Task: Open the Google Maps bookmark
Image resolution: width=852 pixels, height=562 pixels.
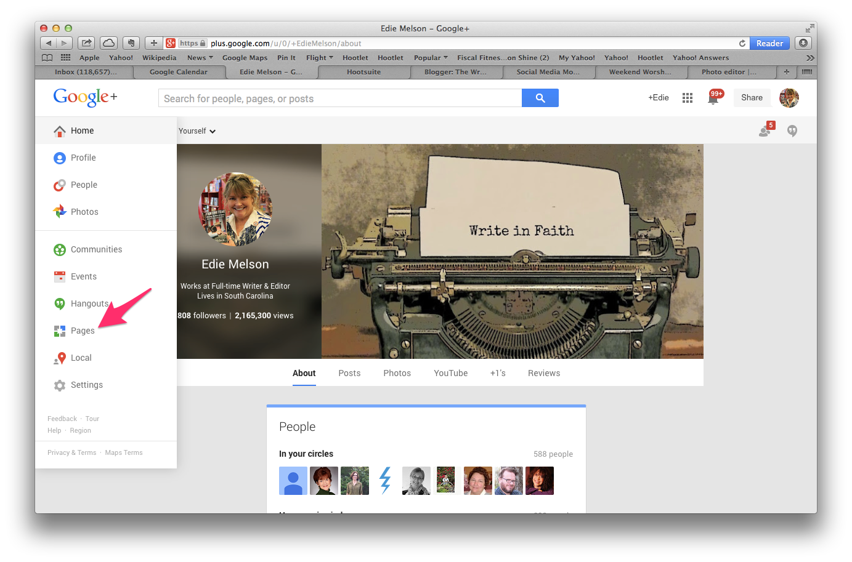Action: pyautogui.click(x=245, y=58)
